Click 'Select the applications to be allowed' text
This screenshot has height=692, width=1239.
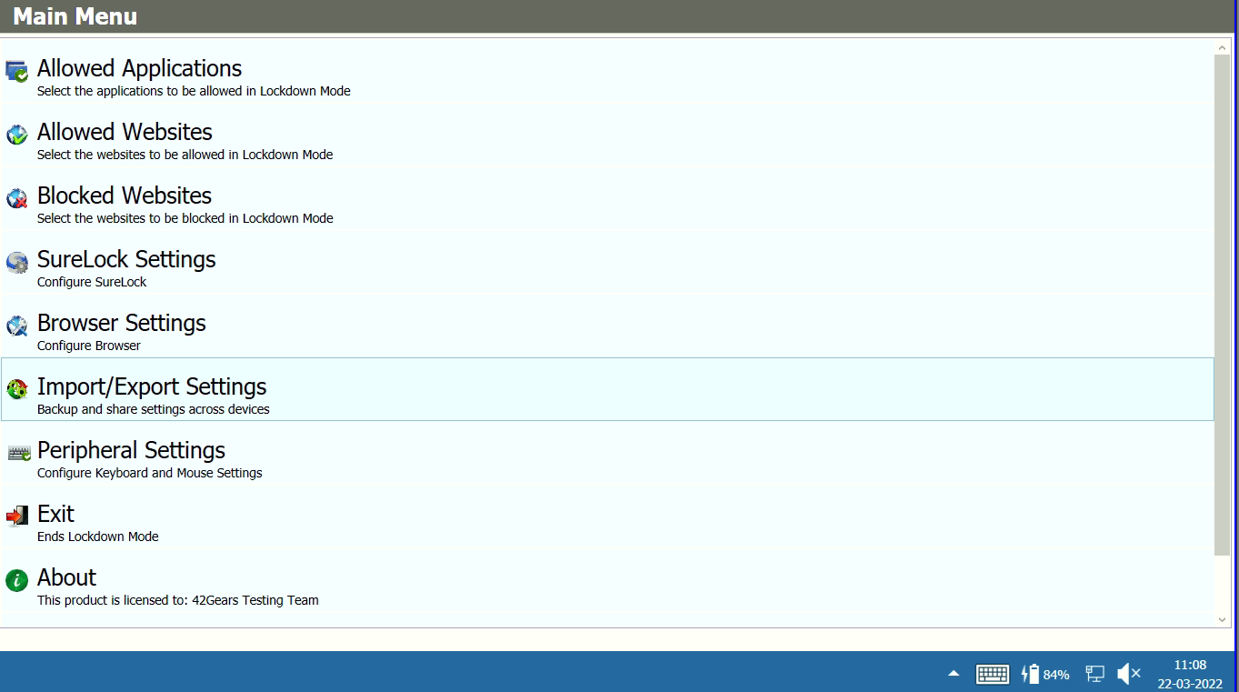coord(194,91)
